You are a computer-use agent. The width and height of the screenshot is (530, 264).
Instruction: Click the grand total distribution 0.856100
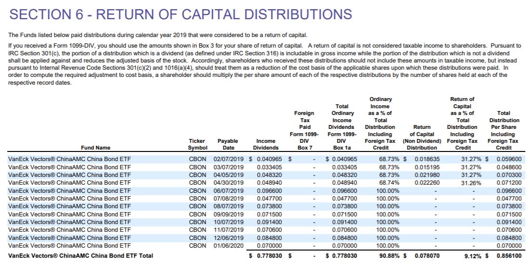[509, 256]
